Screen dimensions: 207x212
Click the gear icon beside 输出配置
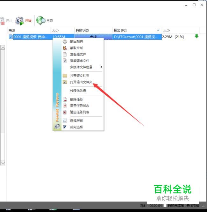point(65,42)
